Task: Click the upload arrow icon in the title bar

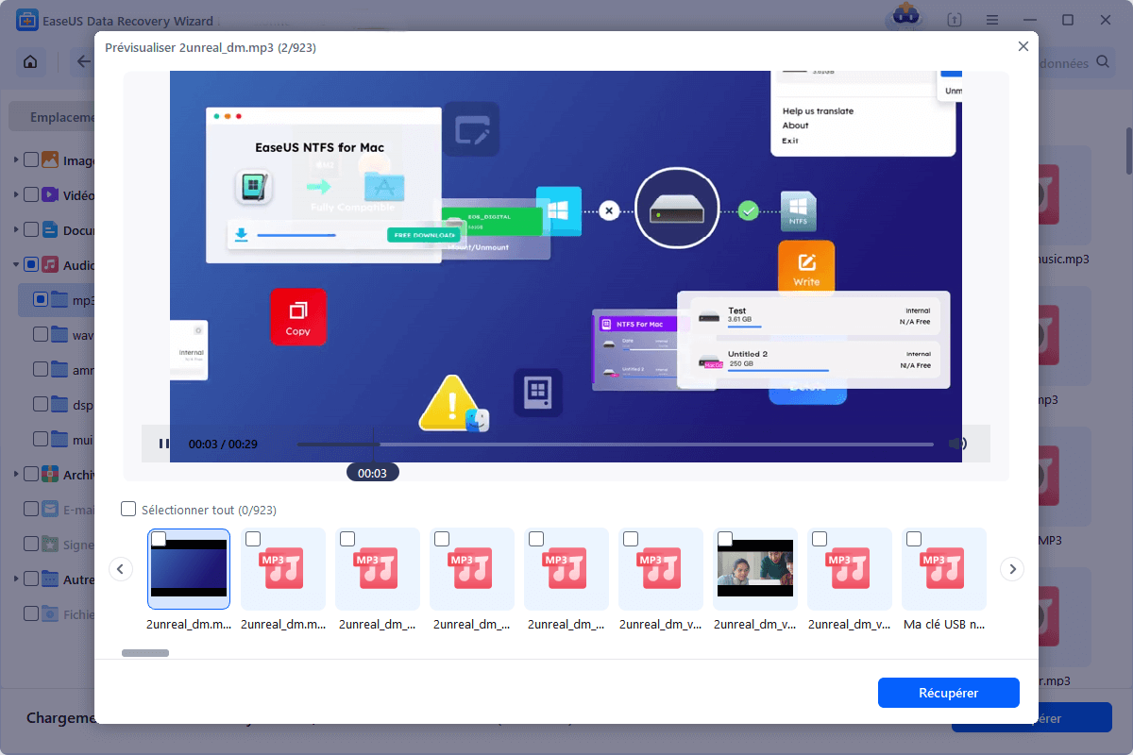Action: [x=955, y=20]
